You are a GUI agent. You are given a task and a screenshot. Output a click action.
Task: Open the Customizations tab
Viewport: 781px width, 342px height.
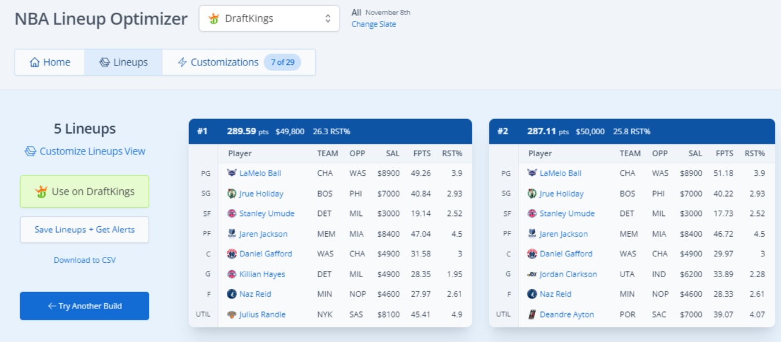click(239, 62)
